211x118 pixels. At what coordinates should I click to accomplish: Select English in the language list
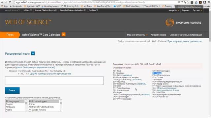tap(15, 104)
